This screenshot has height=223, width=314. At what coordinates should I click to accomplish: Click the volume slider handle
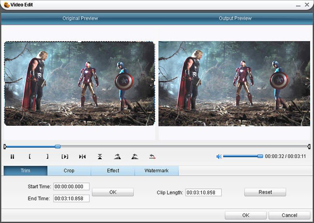260,156
